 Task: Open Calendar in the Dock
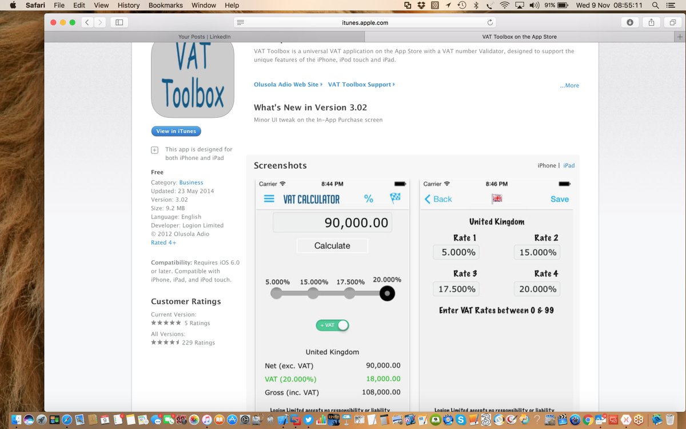click(x=105, y=419)
